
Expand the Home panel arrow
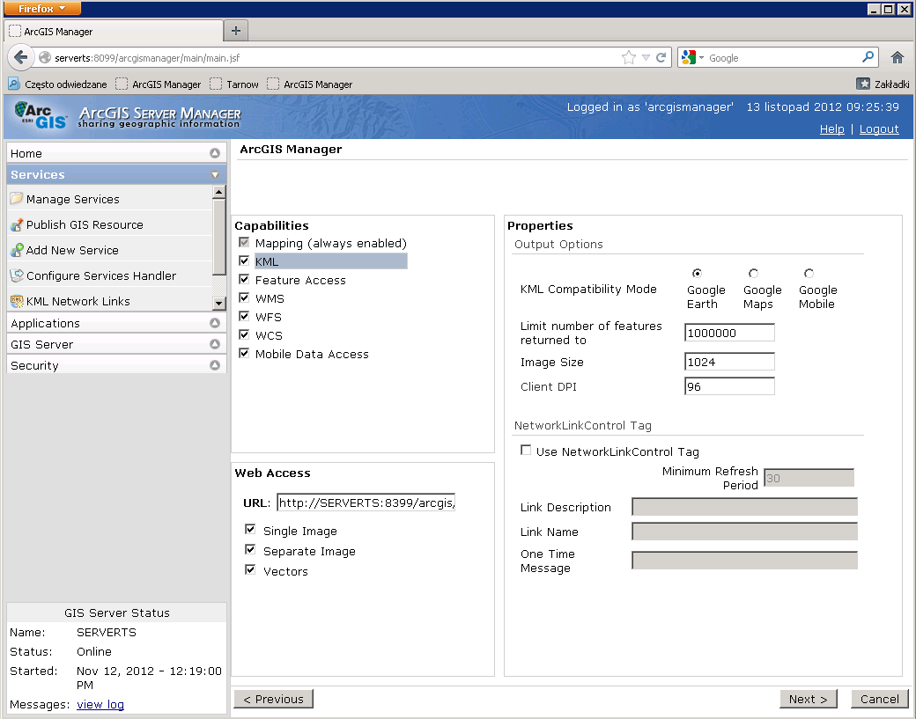[214, 153]
